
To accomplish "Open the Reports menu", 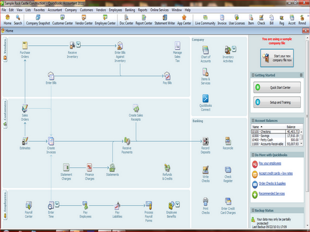I will 142,10.
